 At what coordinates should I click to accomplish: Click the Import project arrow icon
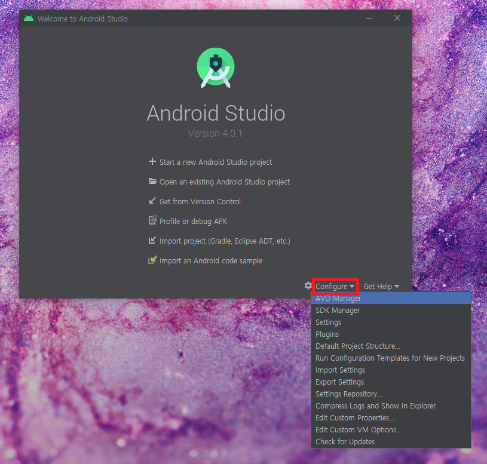pyautogui.click(x=152, y=240)
